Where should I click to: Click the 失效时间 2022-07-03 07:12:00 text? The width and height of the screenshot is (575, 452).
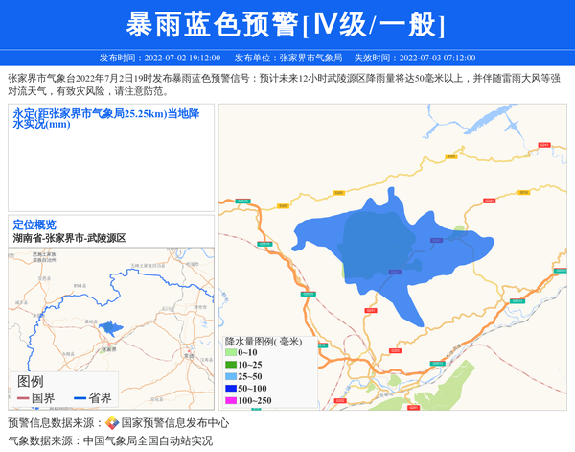point(414,58)
